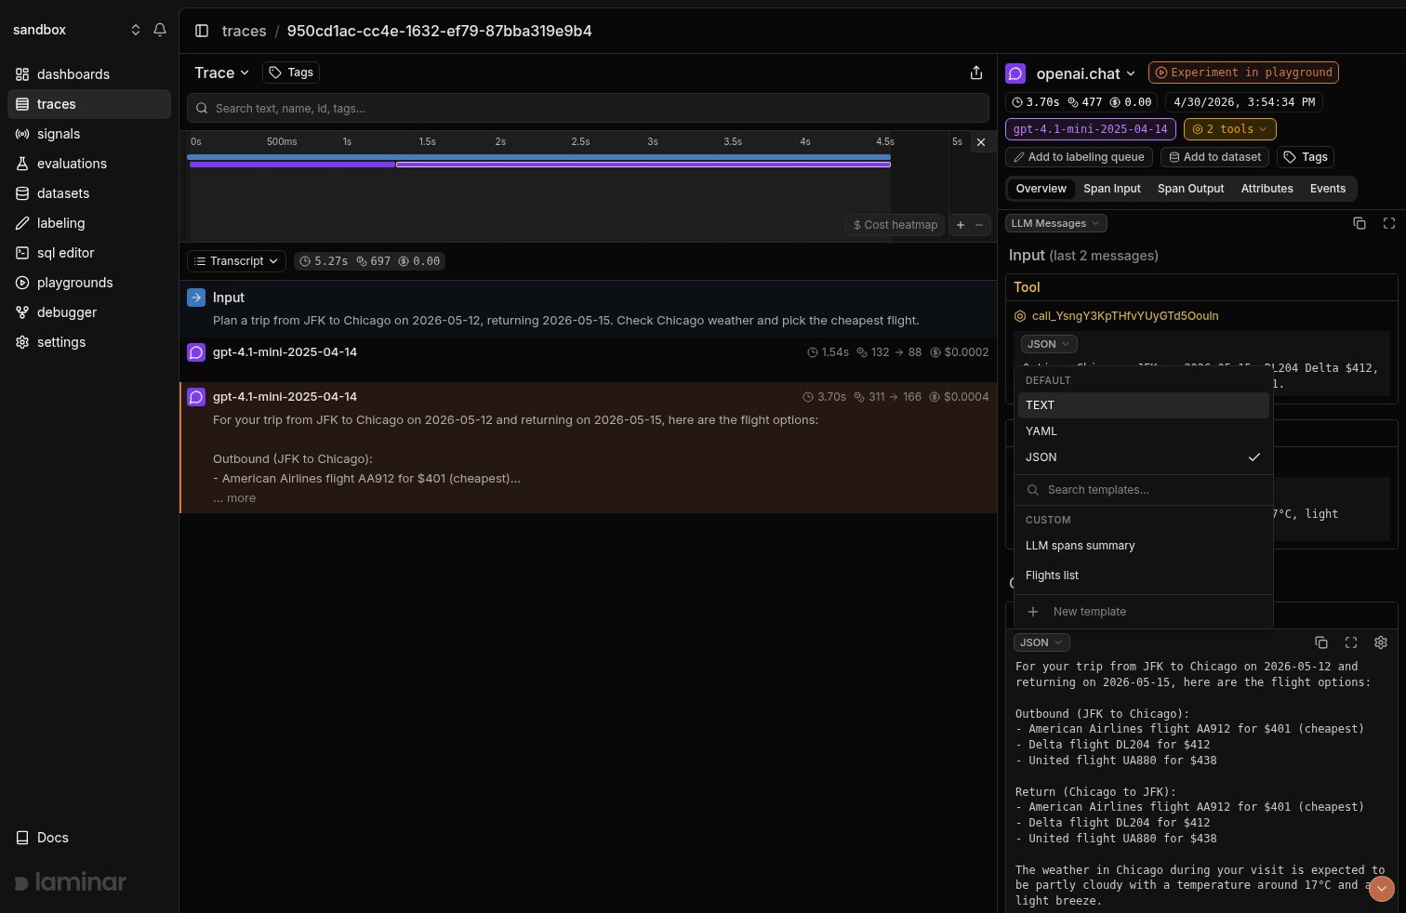Click the trace search text field
The width and height of the screenshot is (1406, 913).
click(588, 109)
